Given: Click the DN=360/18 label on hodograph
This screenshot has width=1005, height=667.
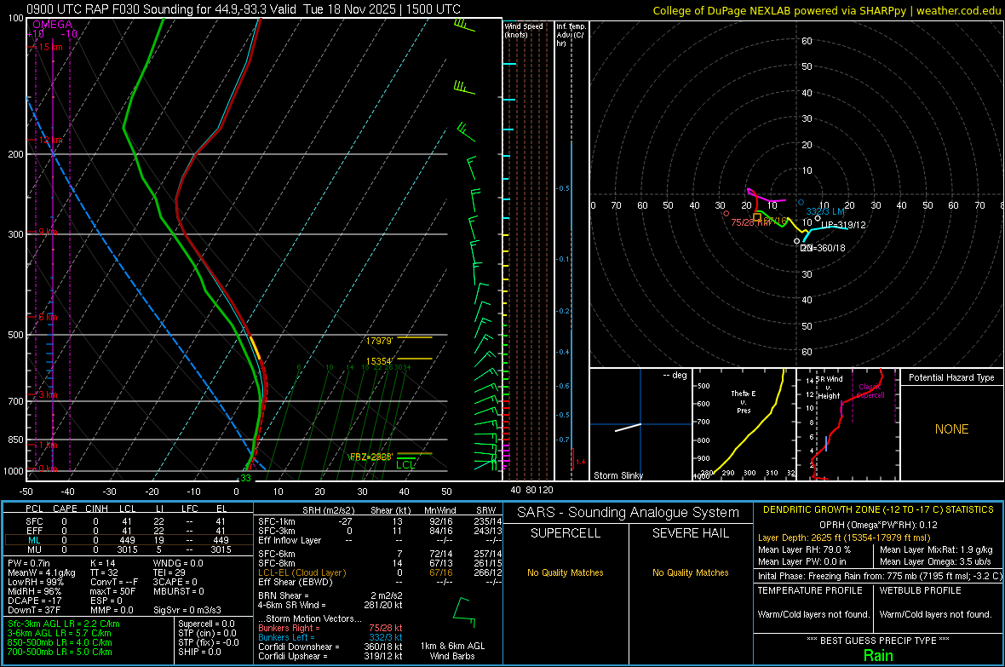Looking at the screenshot, I should 823,248.
